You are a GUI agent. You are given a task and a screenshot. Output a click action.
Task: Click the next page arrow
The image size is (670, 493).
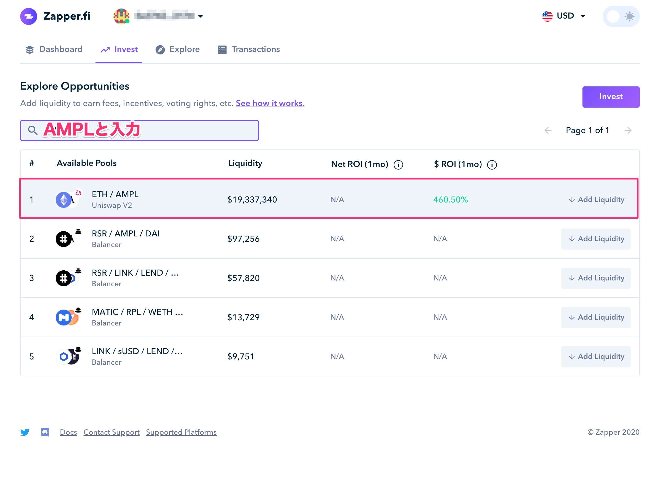point(628,130)
